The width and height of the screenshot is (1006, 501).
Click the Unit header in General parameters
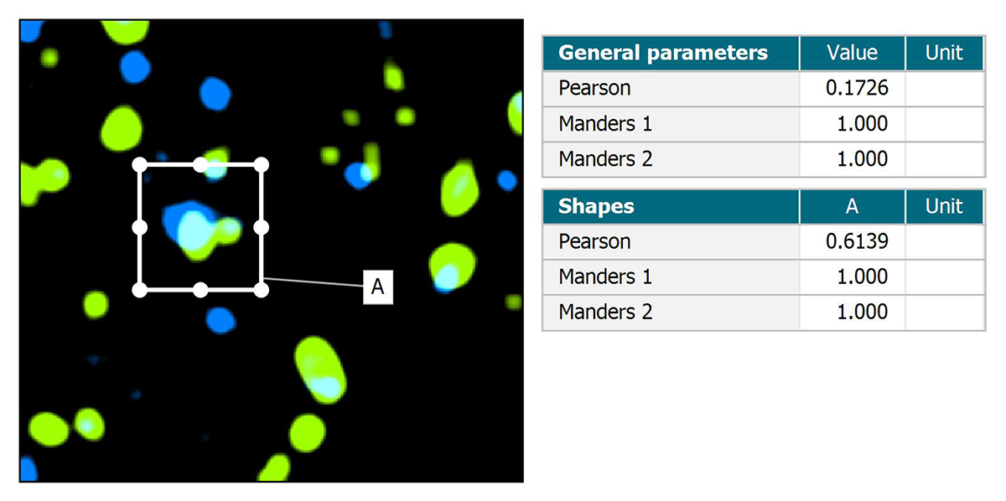[945, 53]
